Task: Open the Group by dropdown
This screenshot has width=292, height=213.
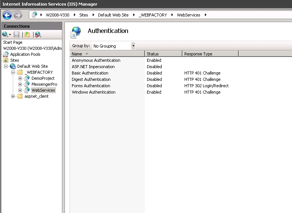Action: (133, 46)
